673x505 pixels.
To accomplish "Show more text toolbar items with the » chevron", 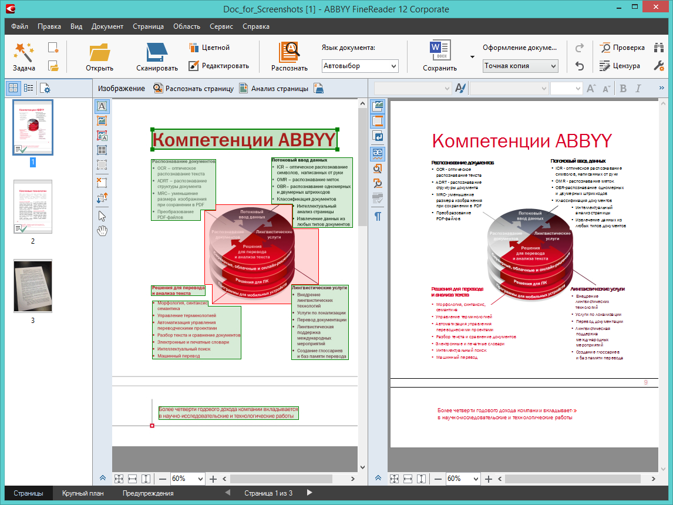I will pyautogui.click(x=661, y=88).
